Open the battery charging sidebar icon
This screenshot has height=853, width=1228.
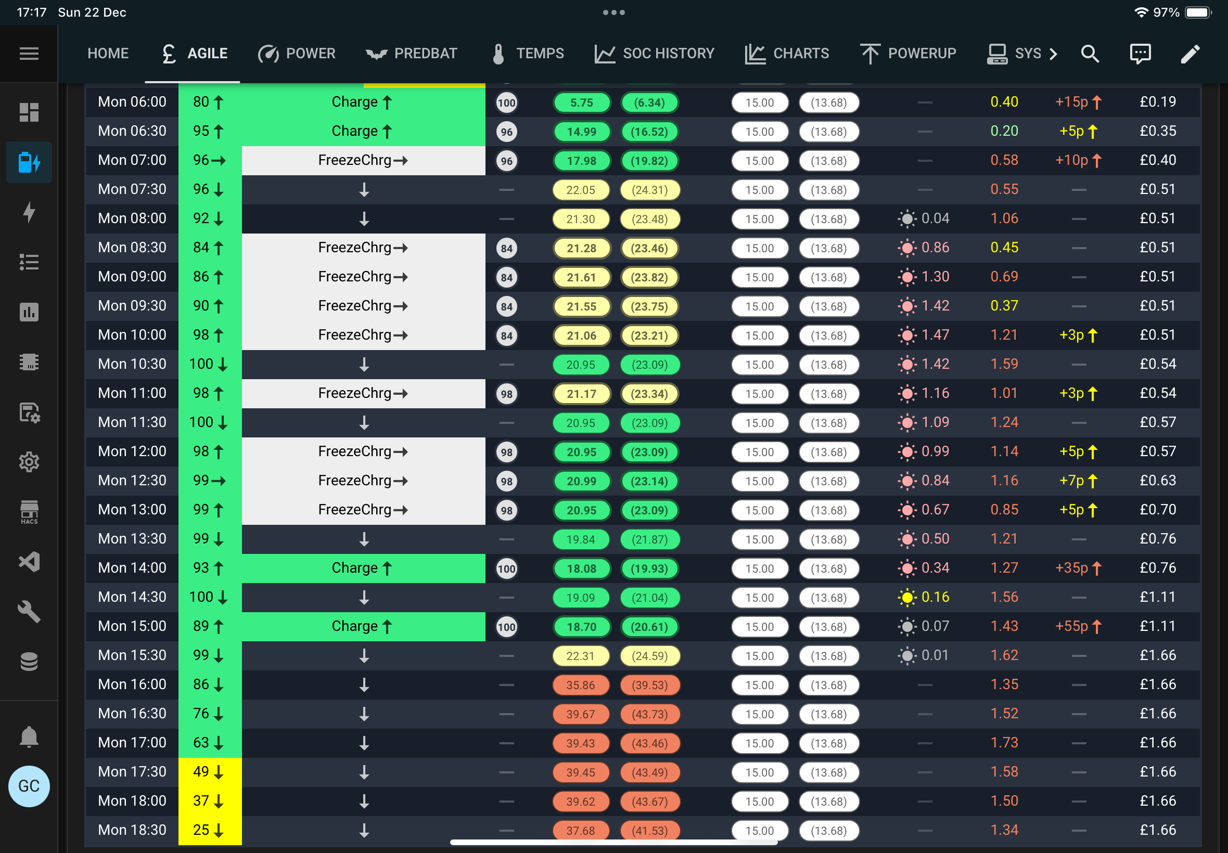[29, 162]
